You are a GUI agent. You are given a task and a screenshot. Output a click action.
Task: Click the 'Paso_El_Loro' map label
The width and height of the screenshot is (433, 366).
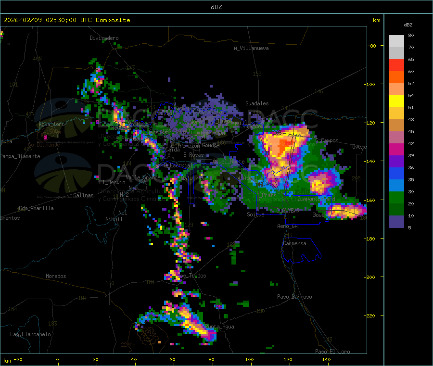coord(332,352)
